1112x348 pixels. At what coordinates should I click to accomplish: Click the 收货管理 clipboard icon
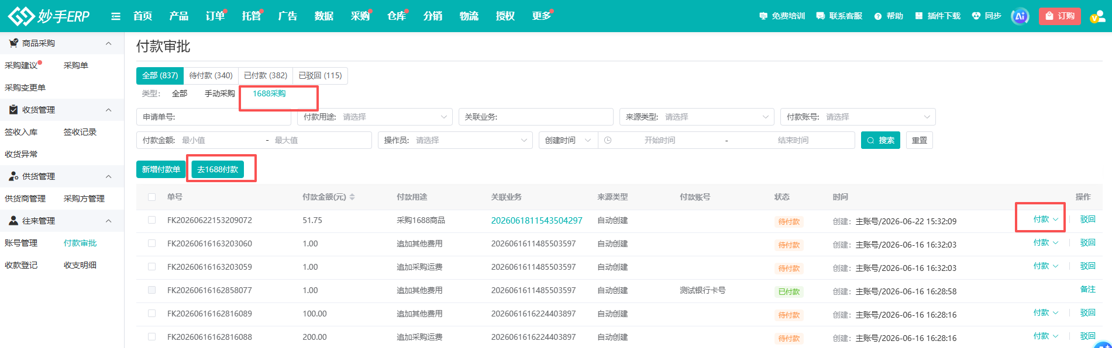tap(13, 110)
